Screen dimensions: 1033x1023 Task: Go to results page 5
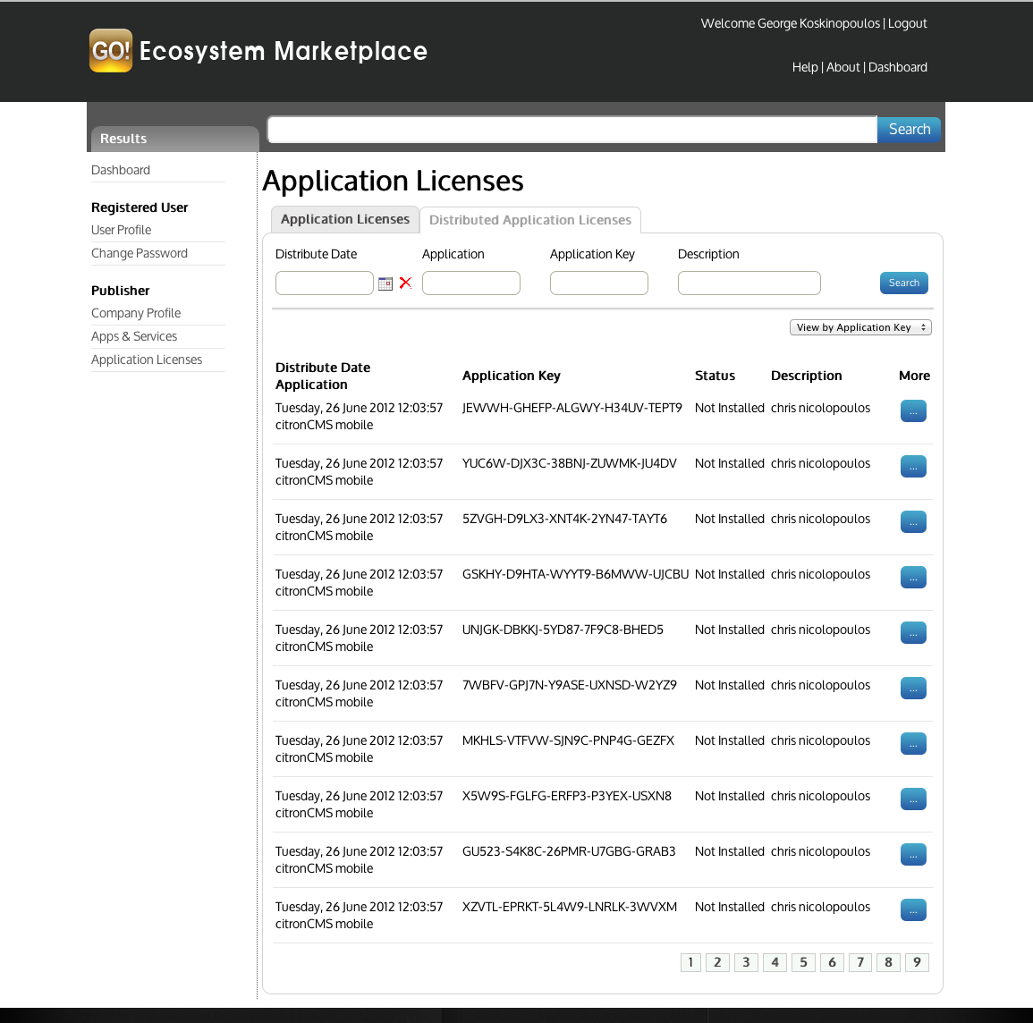coord(803,962)
